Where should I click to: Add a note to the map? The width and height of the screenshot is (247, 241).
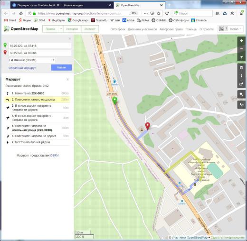(241, 94)
